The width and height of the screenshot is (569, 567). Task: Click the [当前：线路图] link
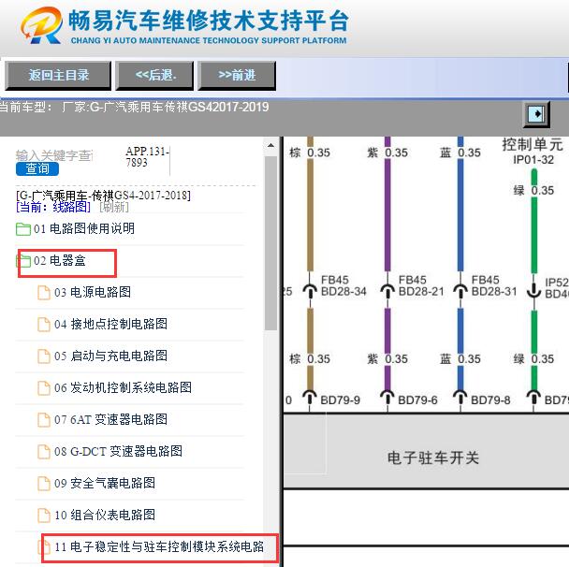tap(53, 207)
